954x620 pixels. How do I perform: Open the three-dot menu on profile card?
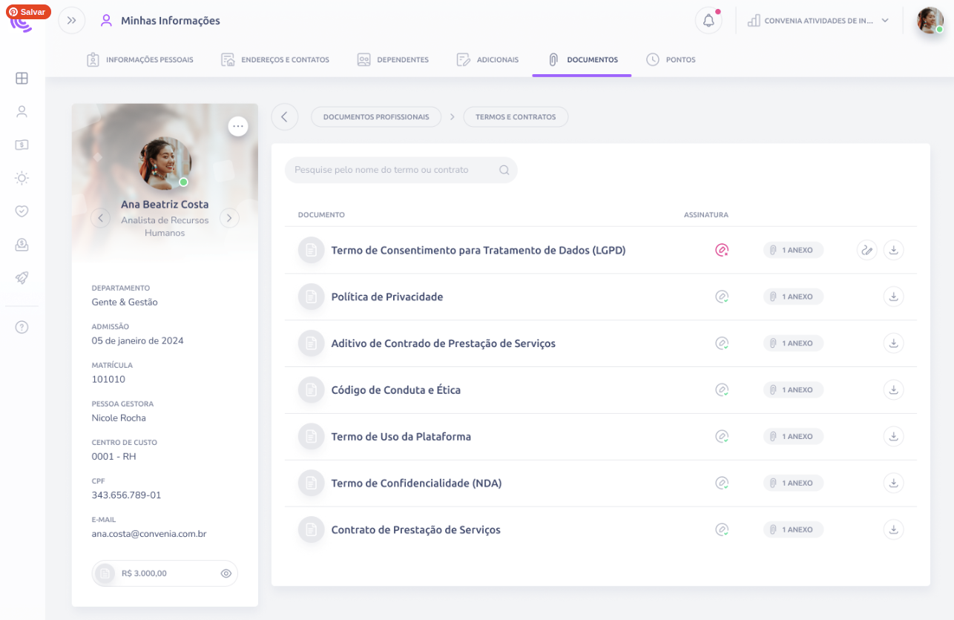click(x=238, y=126)
